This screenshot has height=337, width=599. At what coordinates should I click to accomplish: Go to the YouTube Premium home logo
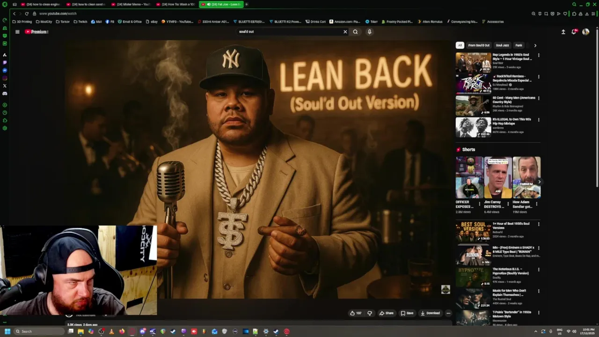[37, 32]
